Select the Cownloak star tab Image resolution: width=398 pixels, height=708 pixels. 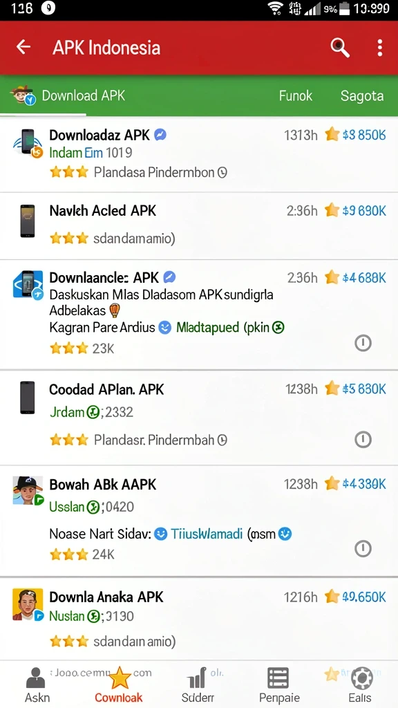[x=119, y=684]
